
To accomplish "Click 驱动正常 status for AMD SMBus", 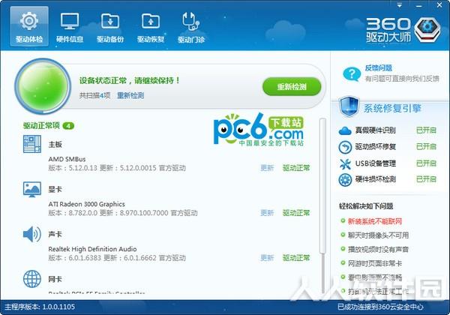I will 296,168.
